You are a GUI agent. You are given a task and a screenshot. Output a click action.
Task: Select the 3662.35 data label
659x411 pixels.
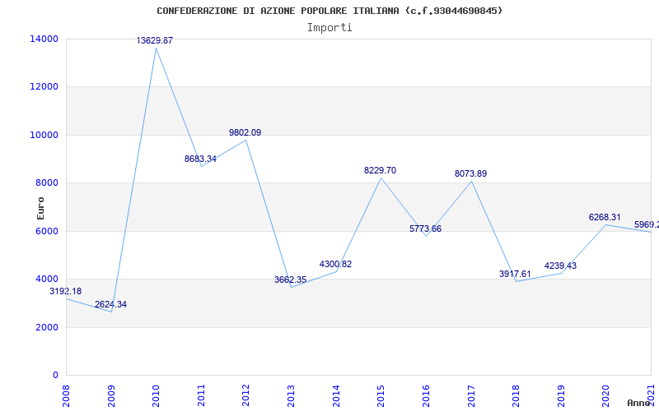[291, 279]
